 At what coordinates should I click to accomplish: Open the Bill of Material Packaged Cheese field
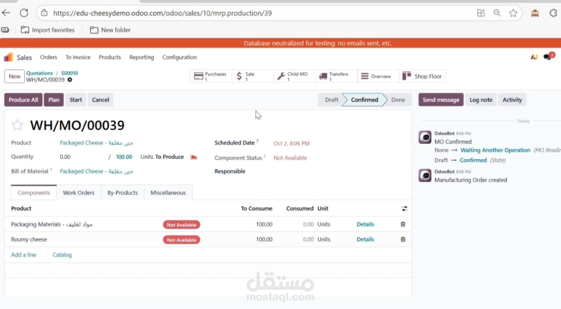pos(96,171)
